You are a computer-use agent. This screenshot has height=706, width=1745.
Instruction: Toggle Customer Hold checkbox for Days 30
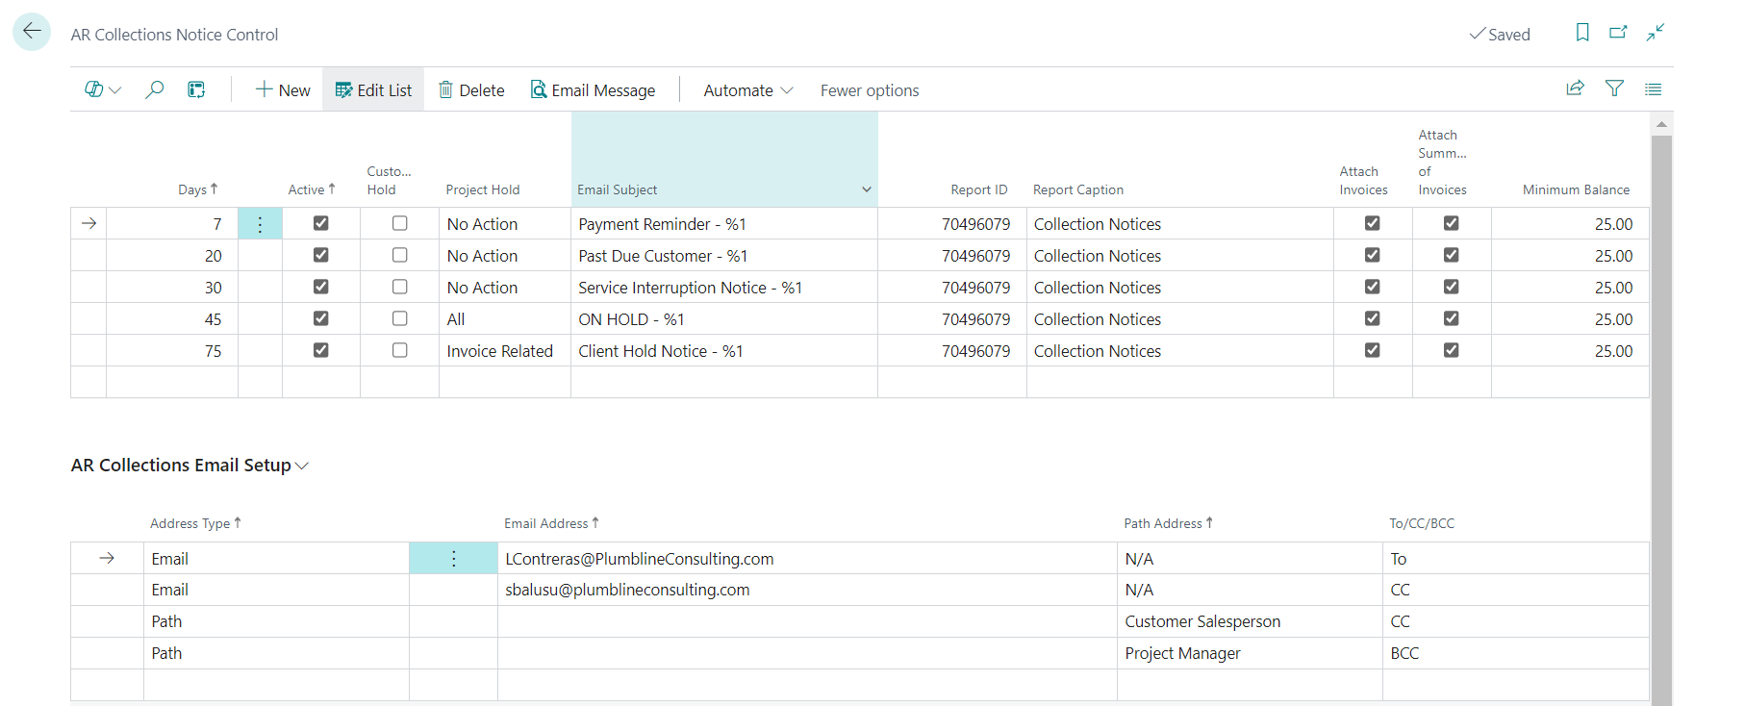pyautogui.click(x=400, y=287)
